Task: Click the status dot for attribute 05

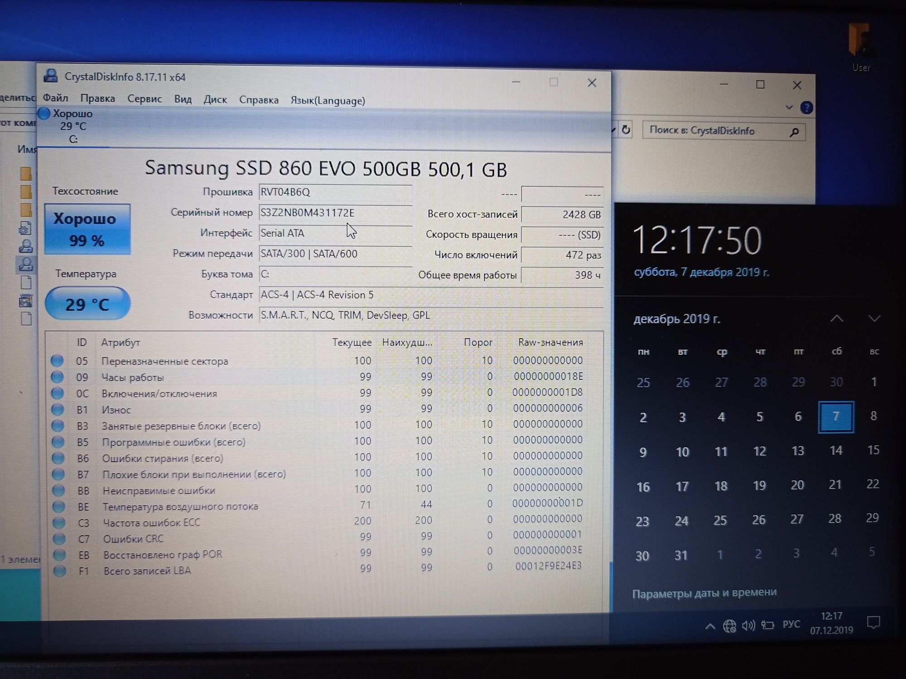Action: click(x=57, y=360)
